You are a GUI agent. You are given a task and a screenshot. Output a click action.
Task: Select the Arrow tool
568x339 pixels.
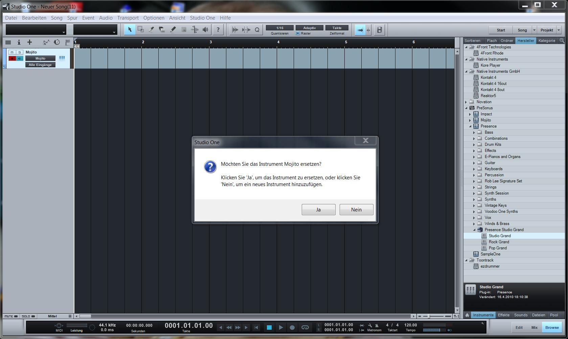pyautogui.click(x=130, y=30)
